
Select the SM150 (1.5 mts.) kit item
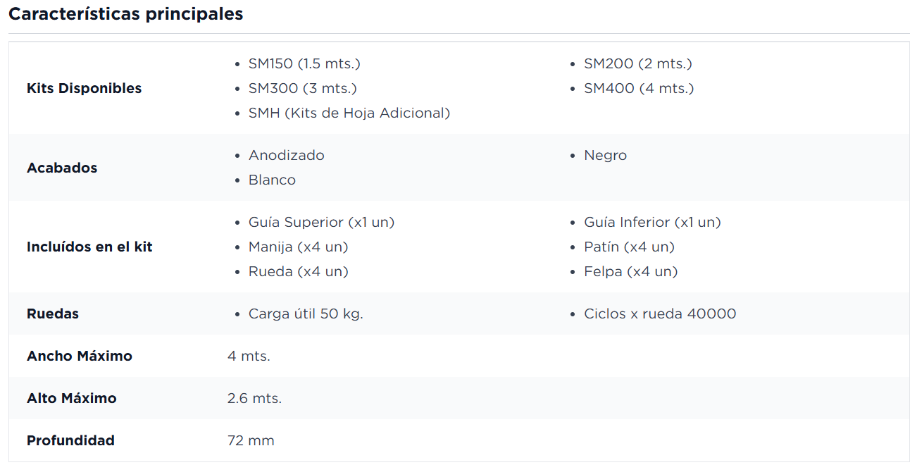304,63
